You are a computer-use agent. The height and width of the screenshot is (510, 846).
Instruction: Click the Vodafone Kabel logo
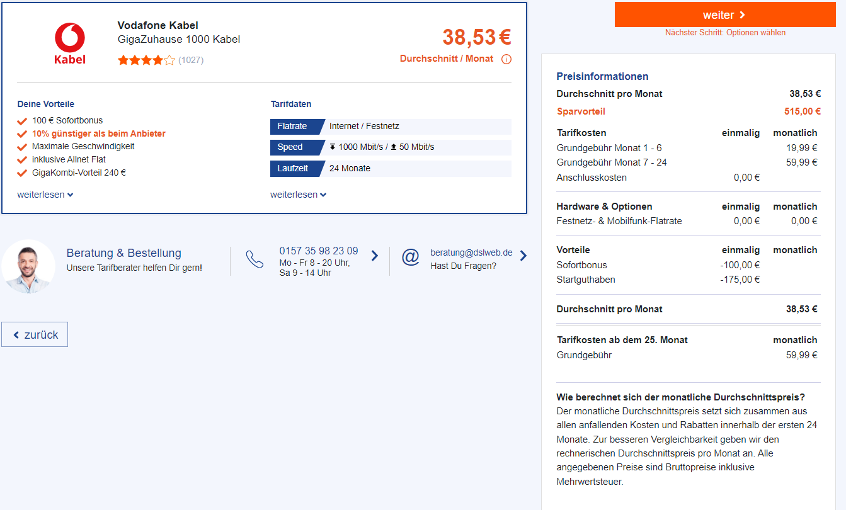(70, 43)
